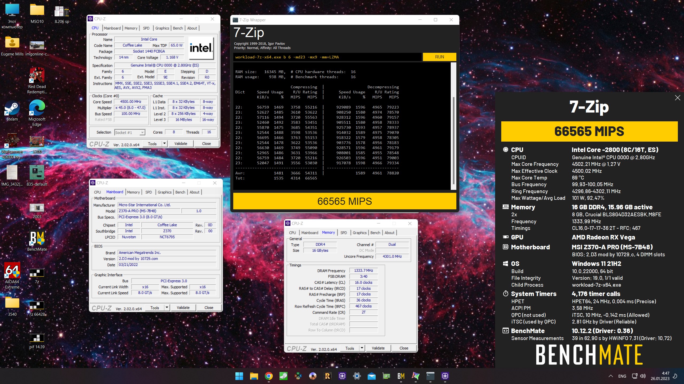The height and width of the screenshot is (384, 684).
Task: Expand Tools dropdown arrow in Mainboard window
Action: point(167,307)
